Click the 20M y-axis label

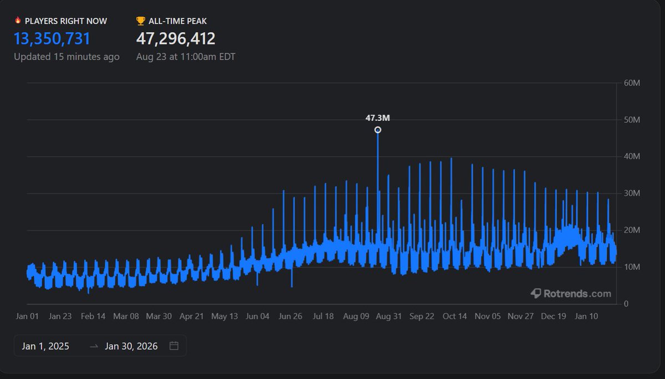(x=632, y=230)
